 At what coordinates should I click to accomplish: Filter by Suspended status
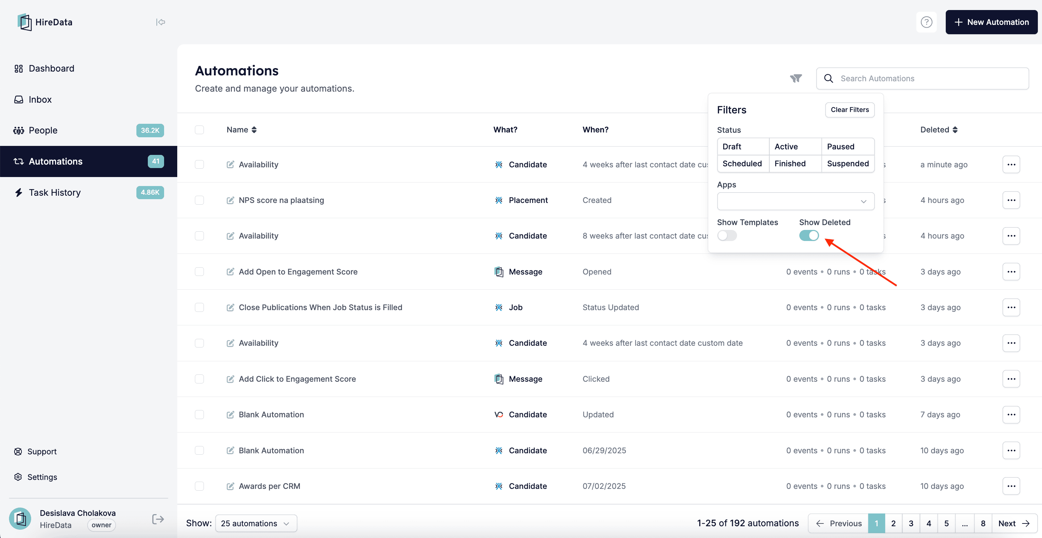(848, 164)
